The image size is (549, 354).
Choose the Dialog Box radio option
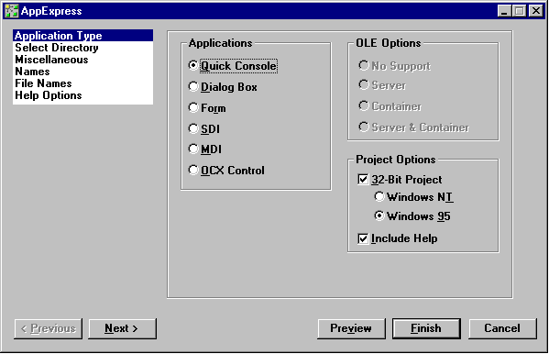tap(223, 87)
